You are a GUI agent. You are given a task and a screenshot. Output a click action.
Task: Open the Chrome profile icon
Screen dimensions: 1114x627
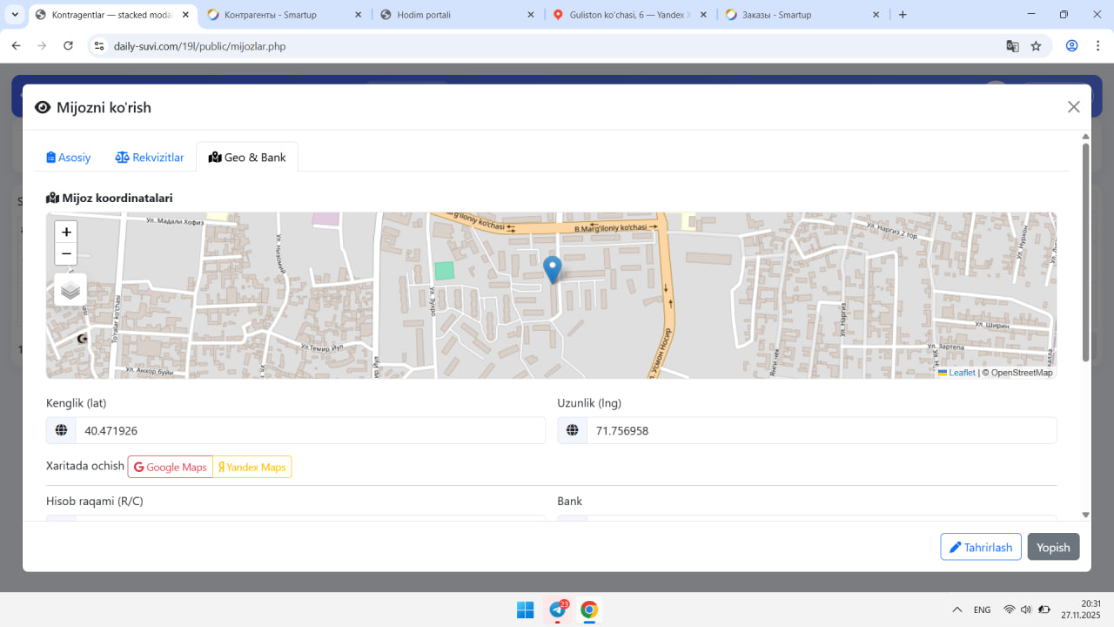click(x=1071, y=46)
